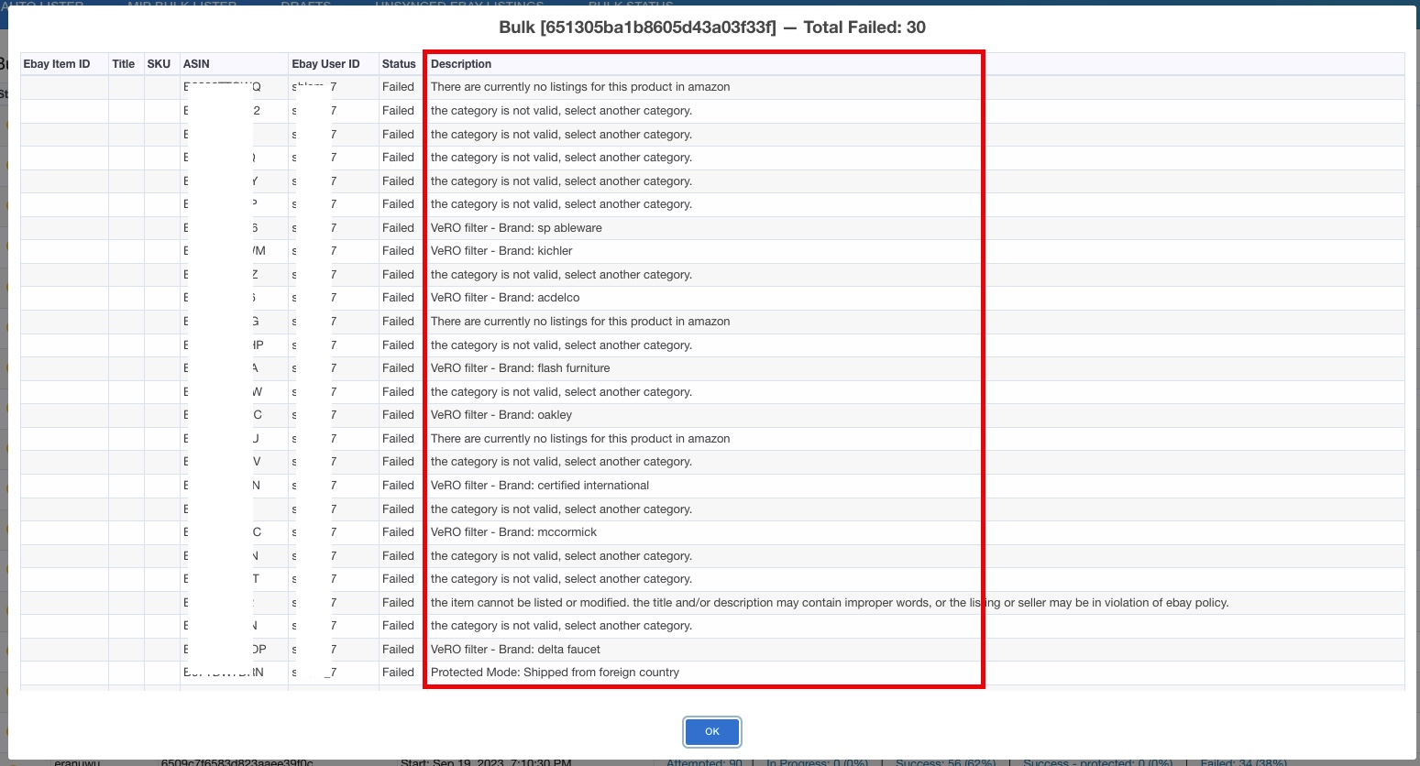
Task: Click the Status column header
Action: [399, 64]
